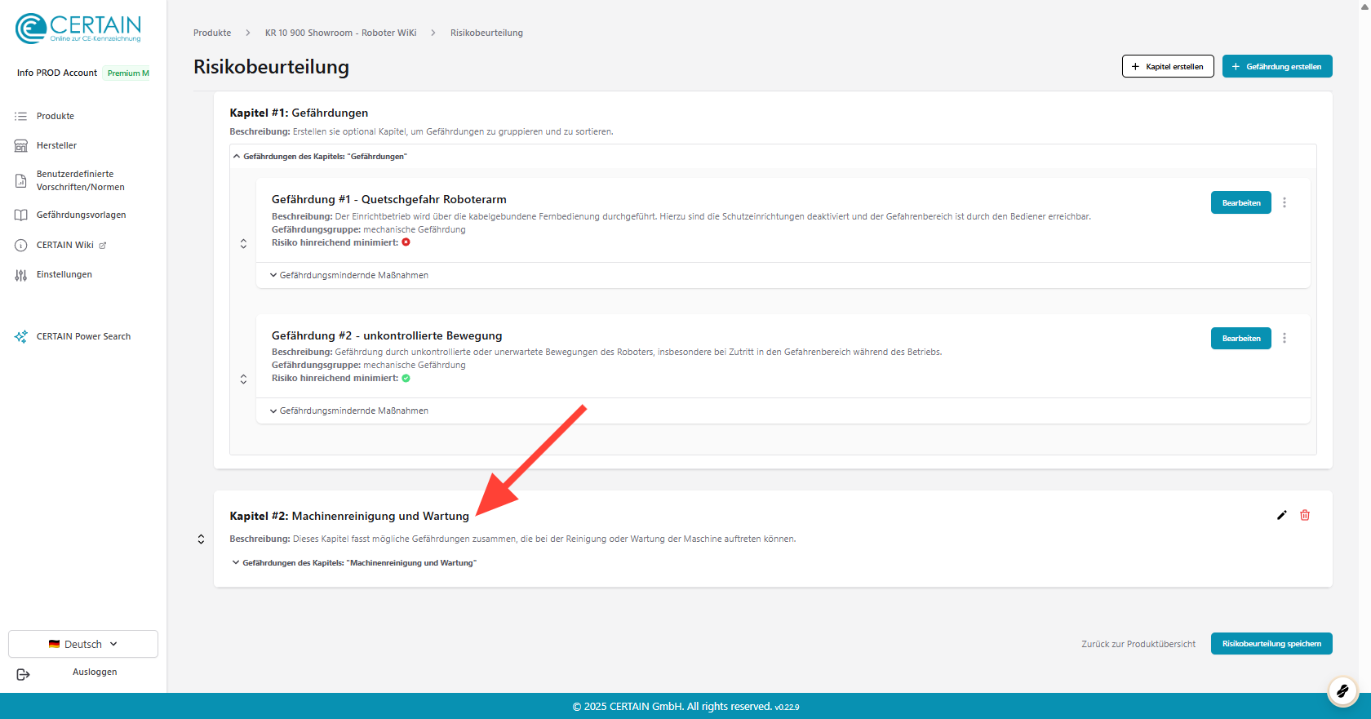Click Info PROD Account label

[x=57, y=73]
